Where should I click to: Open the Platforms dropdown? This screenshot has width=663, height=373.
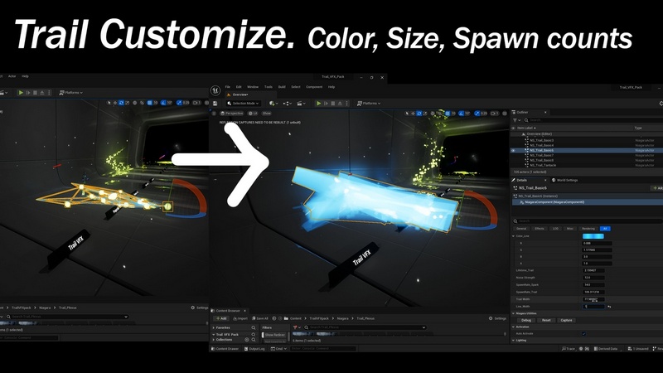pos(370,104)
